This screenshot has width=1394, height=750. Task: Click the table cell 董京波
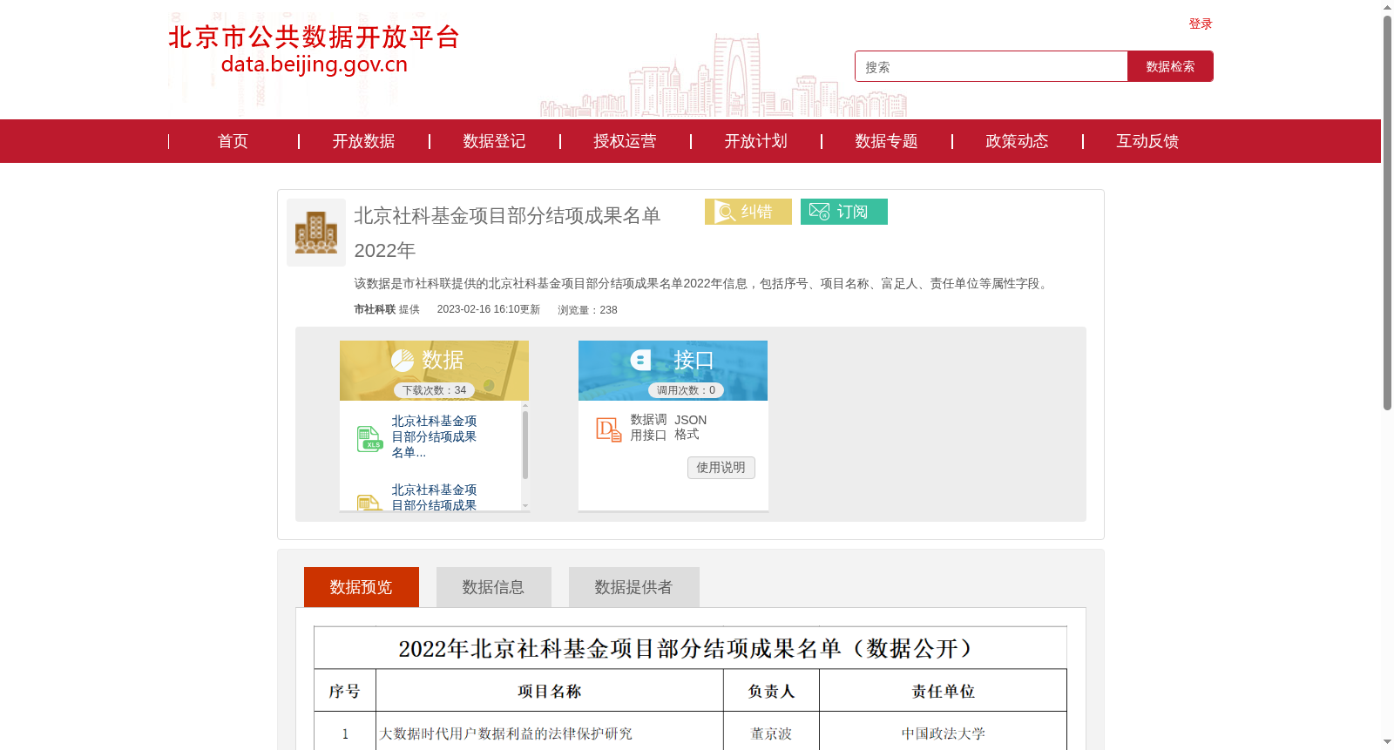pyautogui.click(x=771, y=734)
